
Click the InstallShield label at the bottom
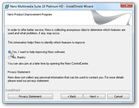[x=13, y=90]
